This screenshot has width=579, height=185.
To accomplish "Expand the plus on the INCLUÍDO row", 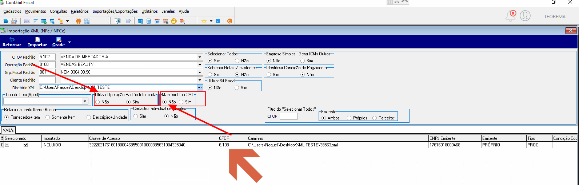I will [7, 145].
